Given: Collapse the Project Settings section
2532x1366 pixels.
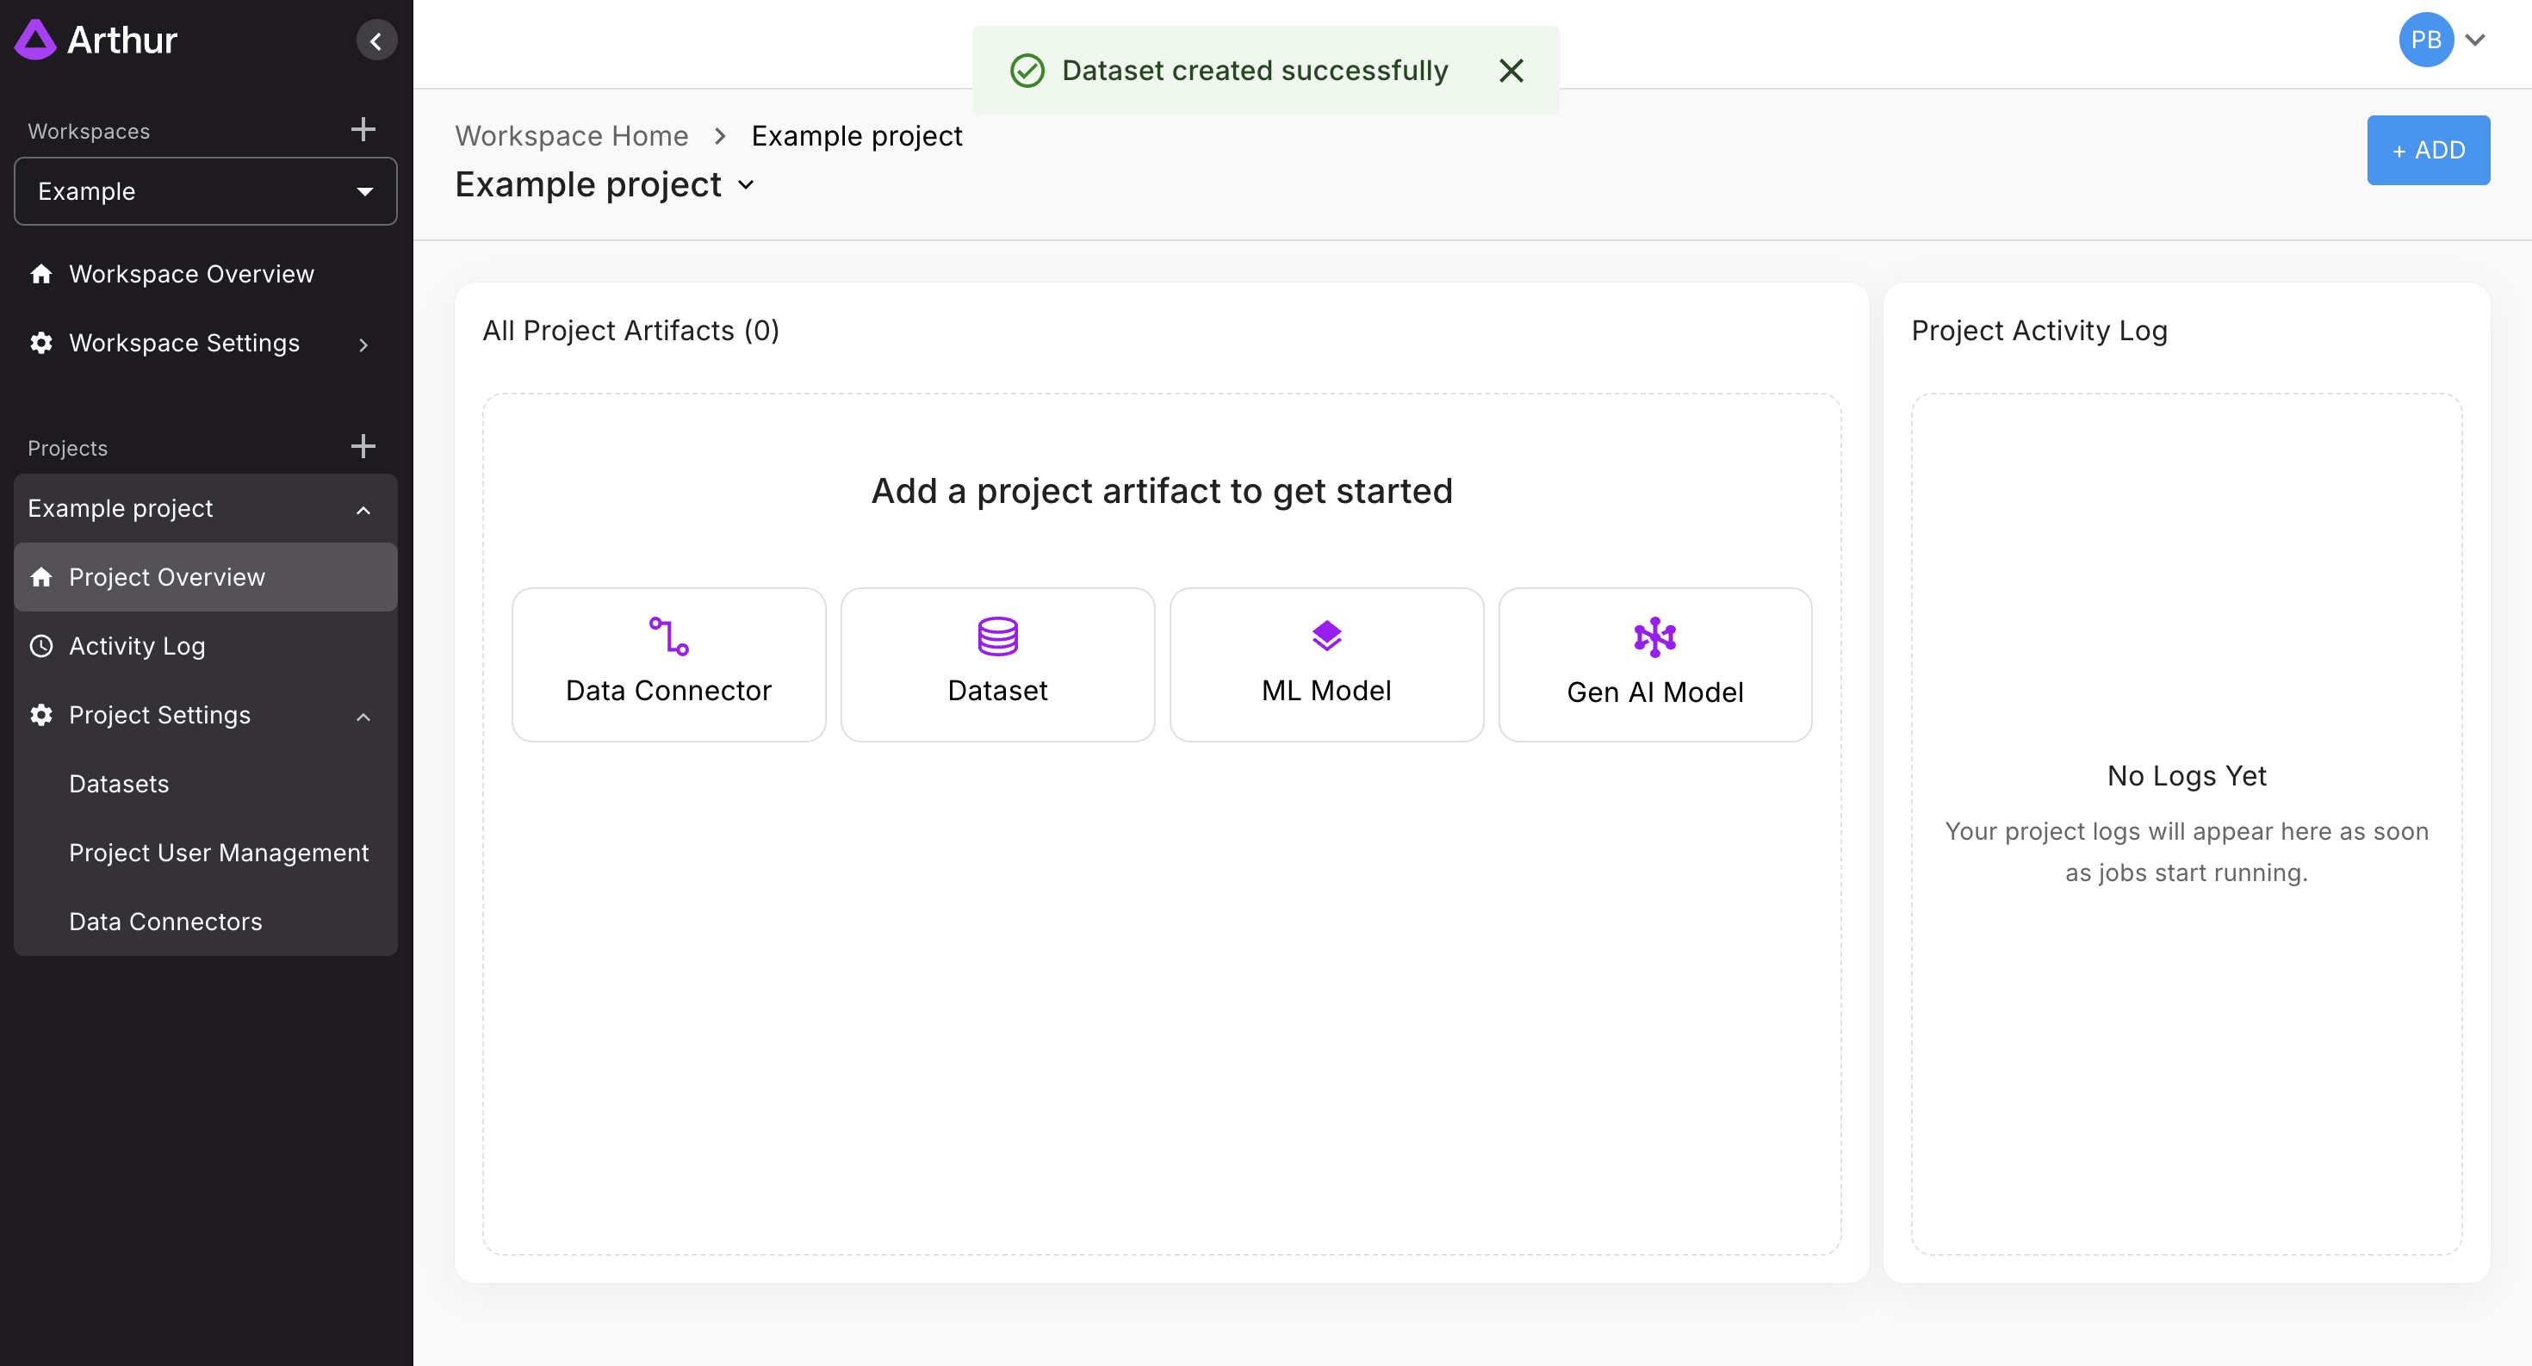Looking at the screenshot, I should pos(363,717).
